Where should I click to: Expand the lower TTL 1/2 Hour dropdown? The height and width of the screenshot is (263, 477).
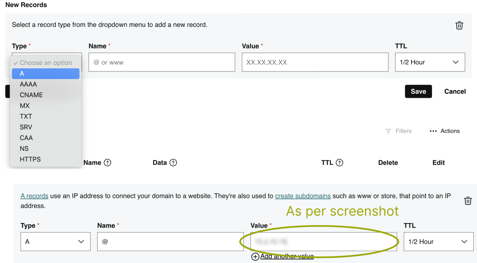click(439, 241)
